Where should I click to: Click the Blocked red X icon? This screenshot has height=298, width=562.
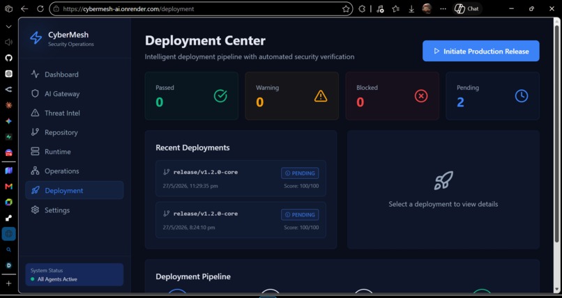pos(421,96)
